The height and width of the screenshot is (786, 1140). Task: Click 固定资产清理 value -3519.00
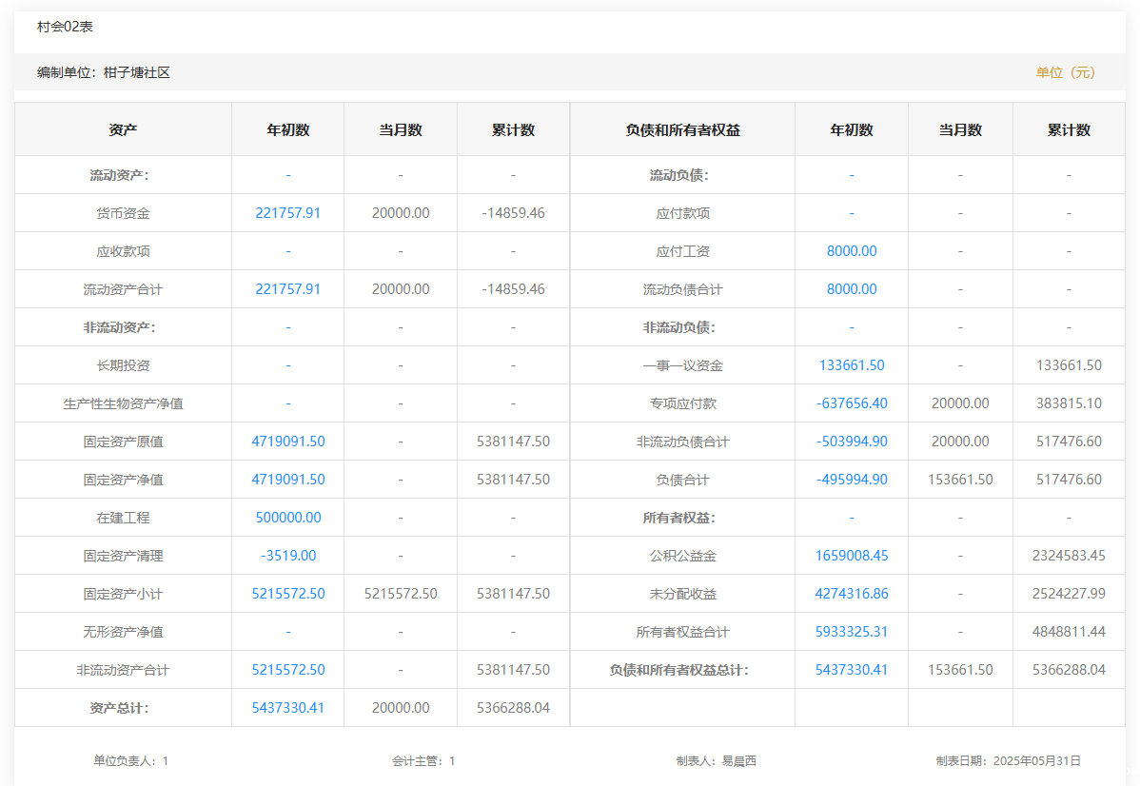click(x=287, y=556)
